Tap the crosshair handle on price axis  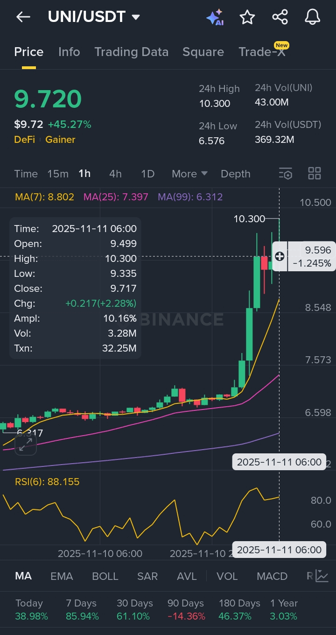coord(280,256)
